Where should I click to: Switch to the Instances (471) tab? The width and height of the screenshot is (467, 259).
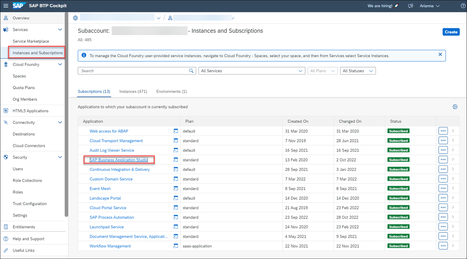133,91
